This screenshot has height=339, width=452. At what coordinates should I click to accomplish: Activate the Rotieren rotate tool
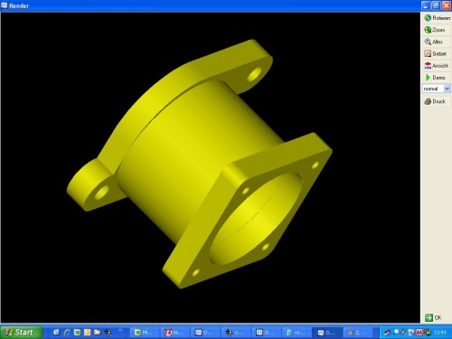[437, 18]
